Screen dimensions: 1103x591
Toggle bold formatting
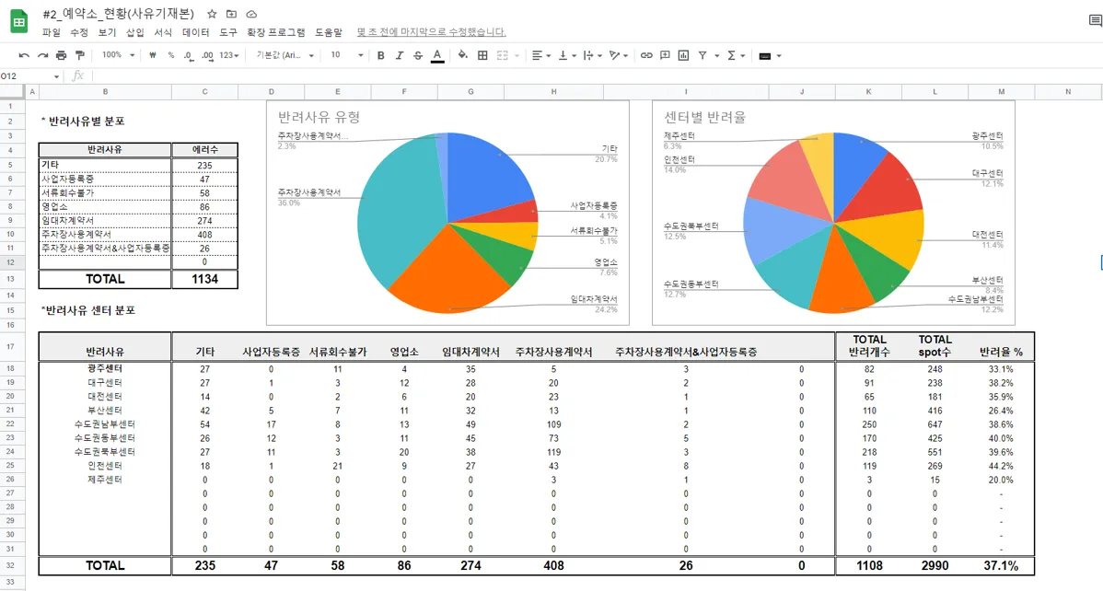click(379, 55)
